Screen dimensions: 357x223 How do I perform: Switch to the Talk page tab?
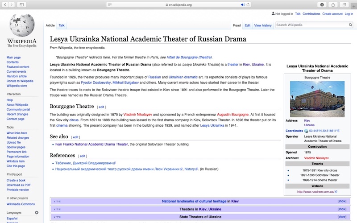tap(62, 25)
